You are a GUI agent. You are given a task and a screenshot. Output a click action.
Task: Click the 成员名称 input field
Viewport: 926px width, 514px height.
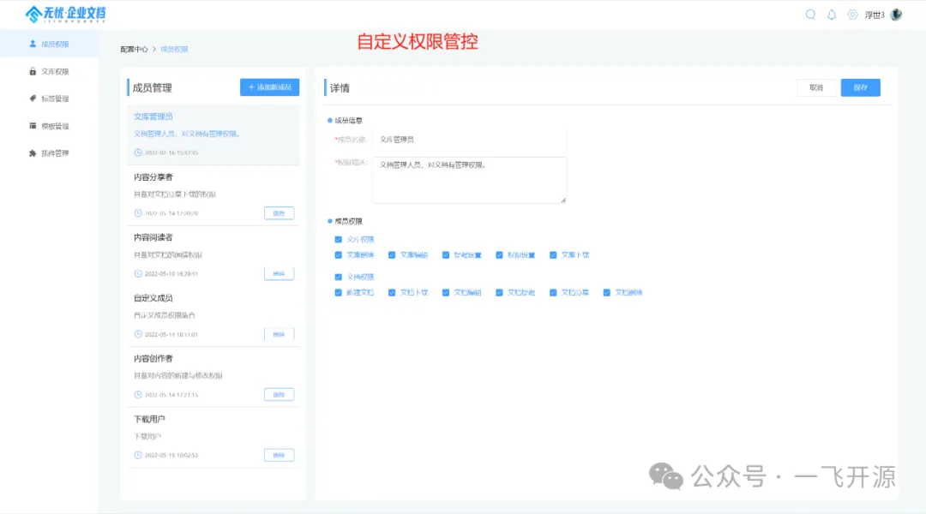point(469,140)
